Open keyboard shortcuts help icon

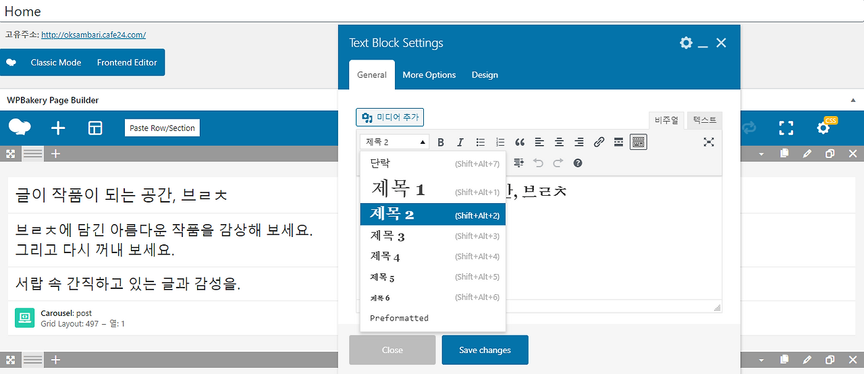coord(578,163)
